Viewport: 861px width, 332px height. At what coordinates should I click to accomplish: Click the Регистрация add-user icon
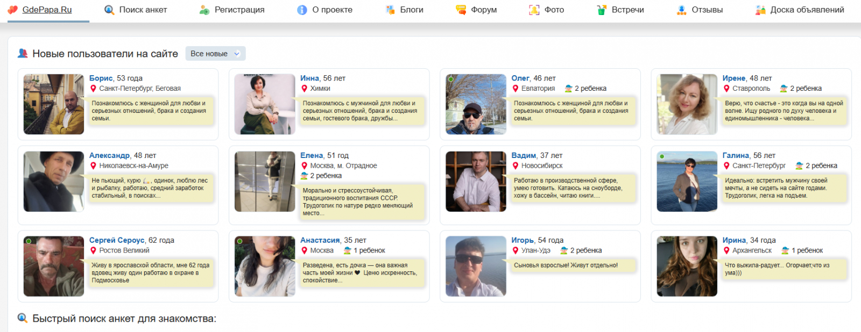[x=204, y=10]
